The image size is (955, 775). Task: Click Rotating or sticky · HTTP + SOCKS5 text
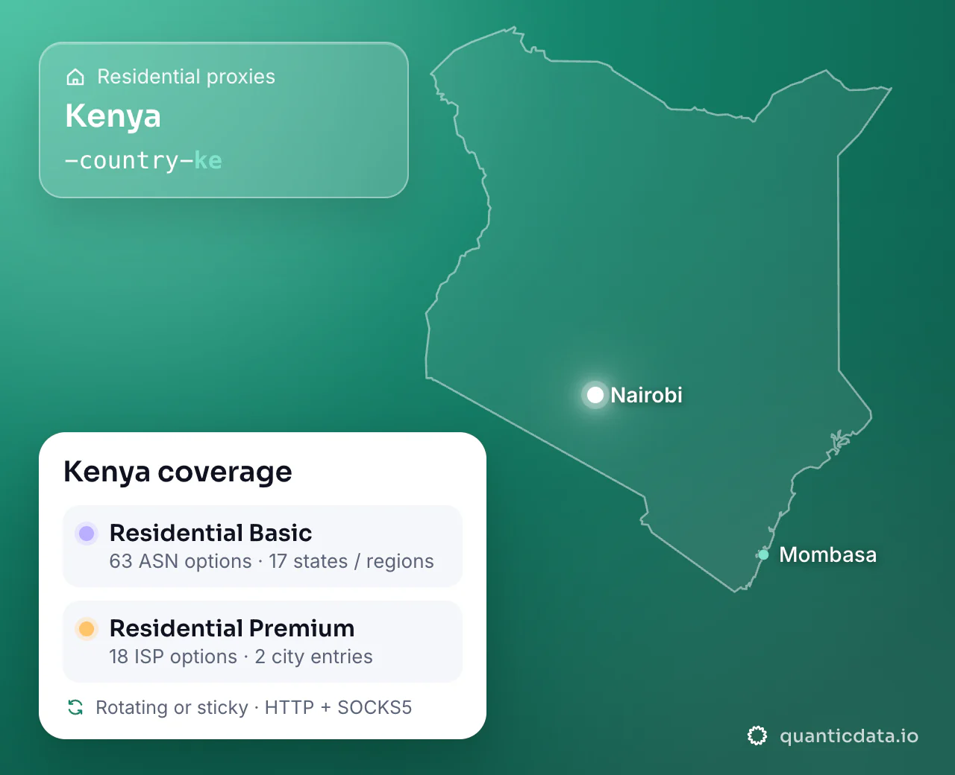[254, 707]
